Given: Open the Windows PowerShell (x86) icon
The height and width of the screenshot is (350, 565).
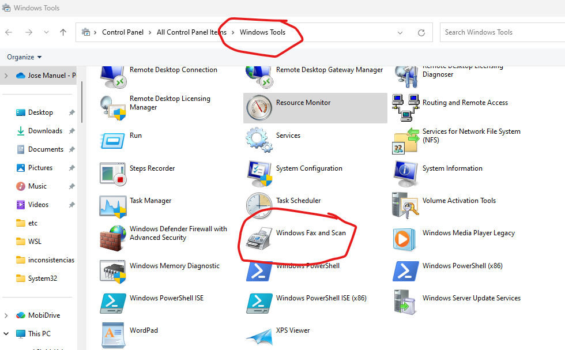Looking at the screenshot, I should (406, 271).
